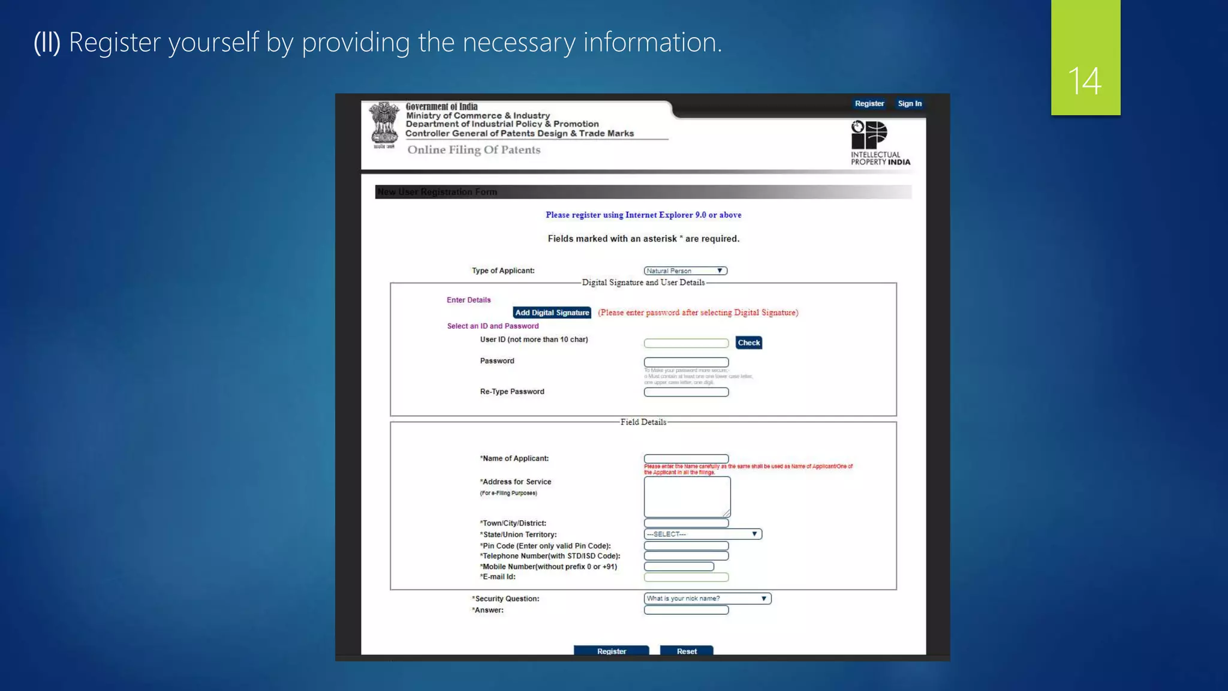This screenshot has height=691, width=1228.
Task: Click the 'Select an ID and Password' label
Action: (493, 326)
